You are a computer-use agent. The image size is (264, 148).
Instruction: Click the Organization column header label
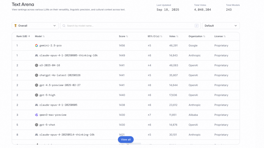tap(195, 36)
